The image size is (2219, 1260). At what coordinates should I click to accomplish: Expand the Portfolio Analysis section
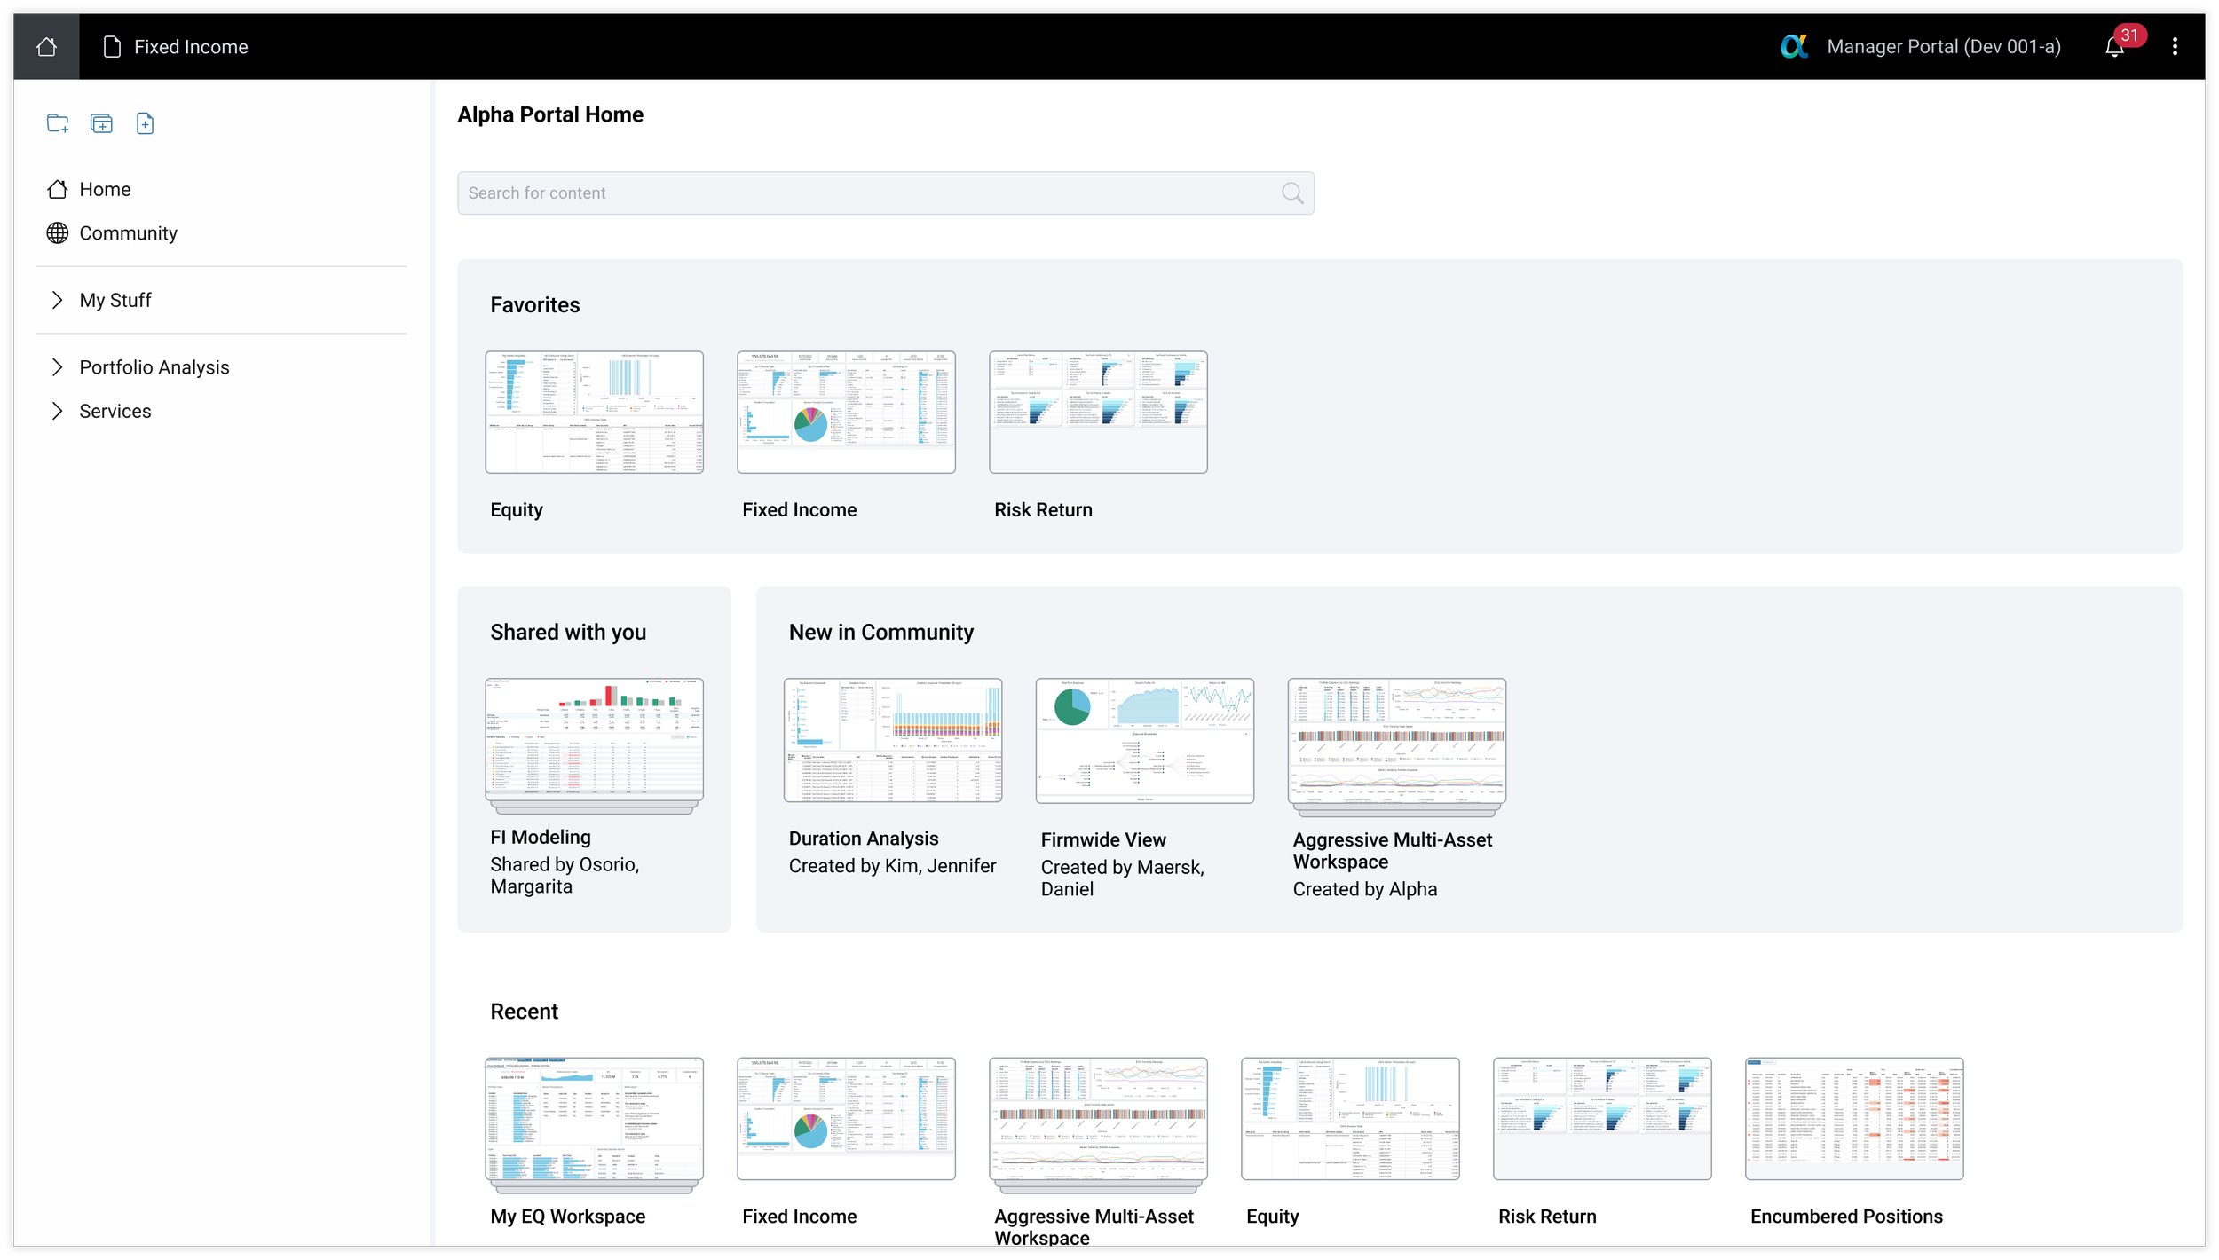click(58, 367)
